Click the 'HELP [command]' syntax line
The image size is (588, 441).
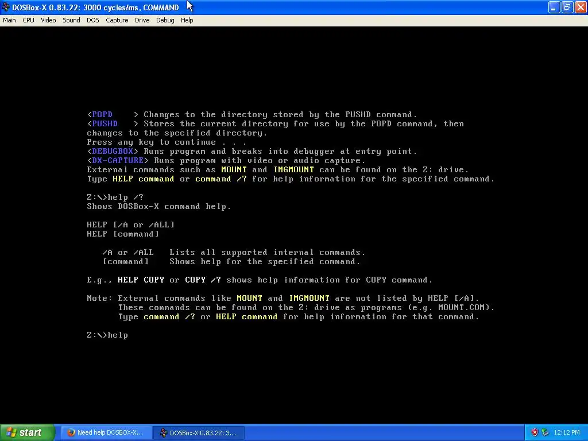[123, 234]
